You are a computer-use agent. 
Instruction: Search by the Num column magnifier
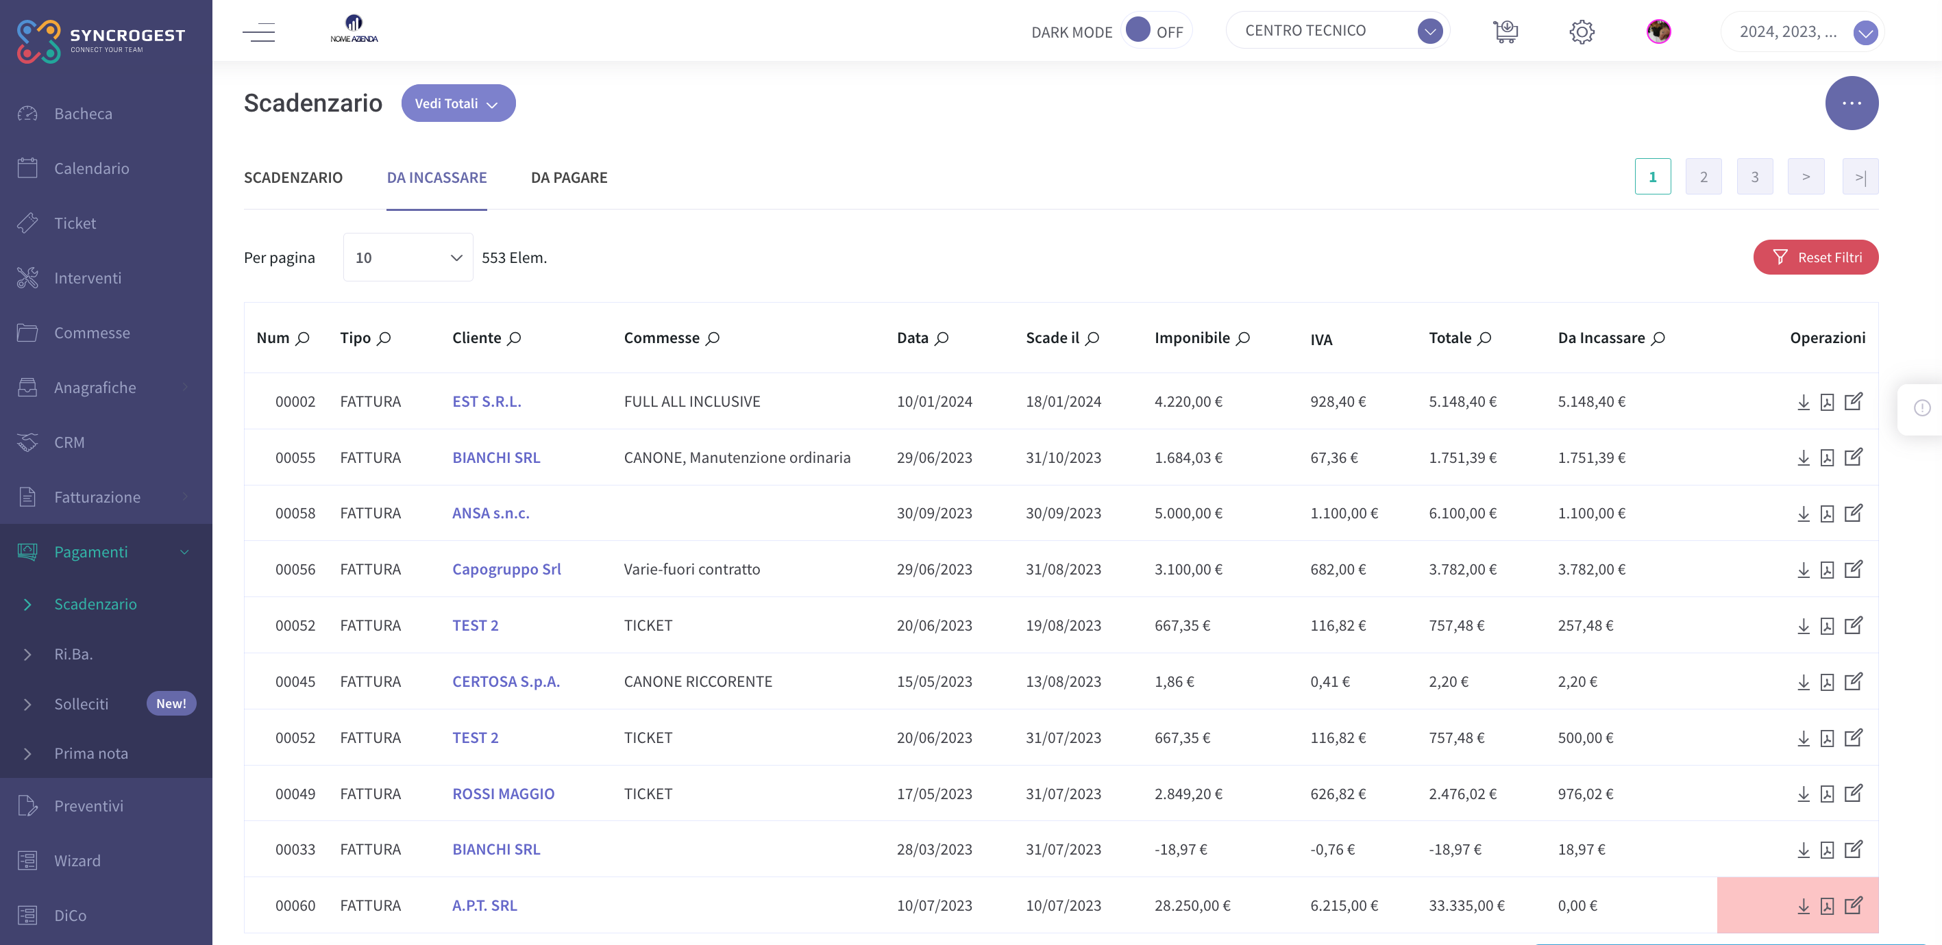pos(303,338)
